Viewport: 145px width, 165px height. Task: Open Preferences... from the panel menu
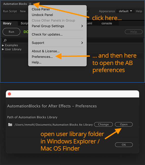click(x=42, y=57)
